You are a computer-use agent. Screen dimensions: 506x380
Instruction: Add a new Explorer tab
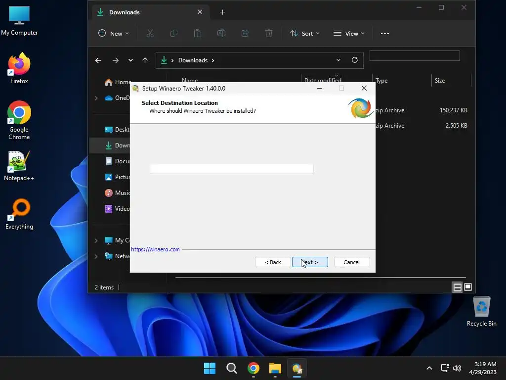tap(223, 12)
